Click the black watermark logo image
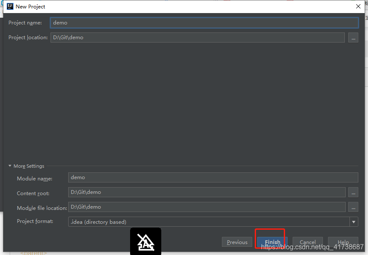368x255 pixels. pyautogui.click(x=145, y=241)
